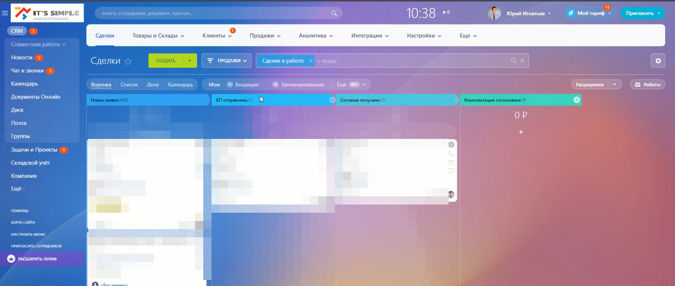Screen dimensions: 675x286
Task: Click the flag icon next to the clock
Action: [446, 12]
